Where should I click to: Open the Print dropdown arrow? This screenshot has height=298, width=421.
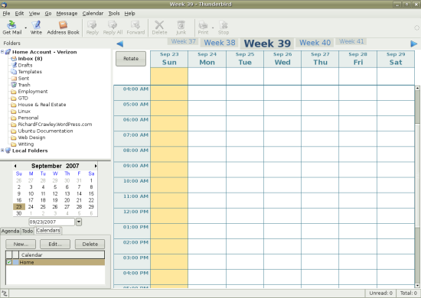point(213,28)
